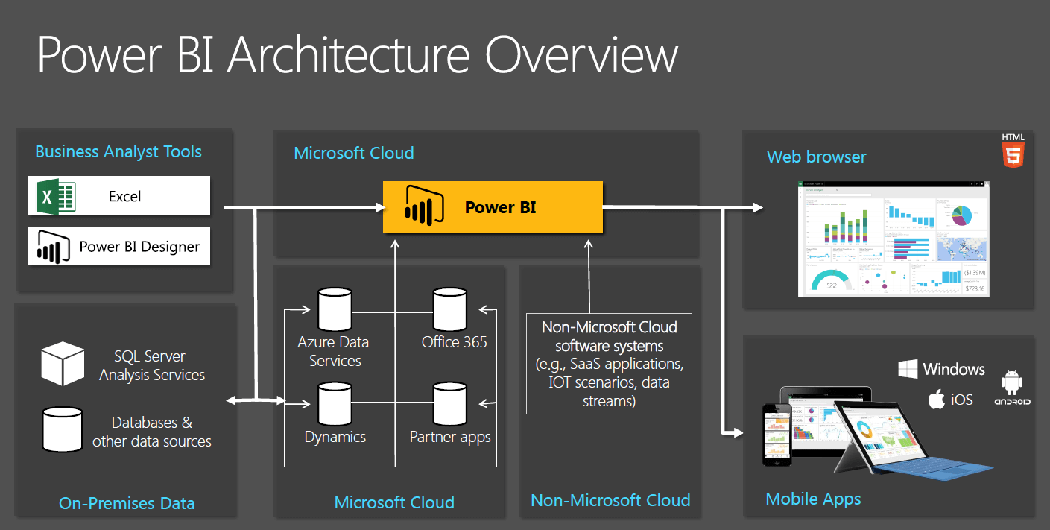
Task: Click the Dynamics cylinder icon
Action: tap(335, 405)
